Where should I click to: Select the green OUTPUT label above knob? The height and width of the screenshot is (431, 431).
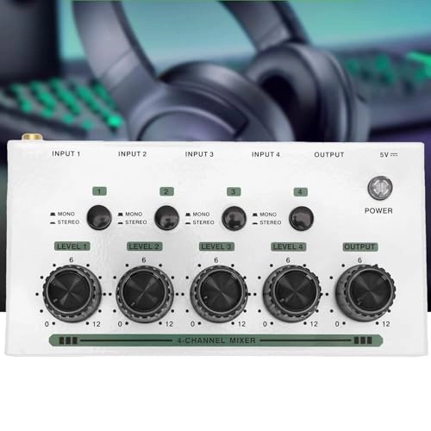(x=360, y=247)
